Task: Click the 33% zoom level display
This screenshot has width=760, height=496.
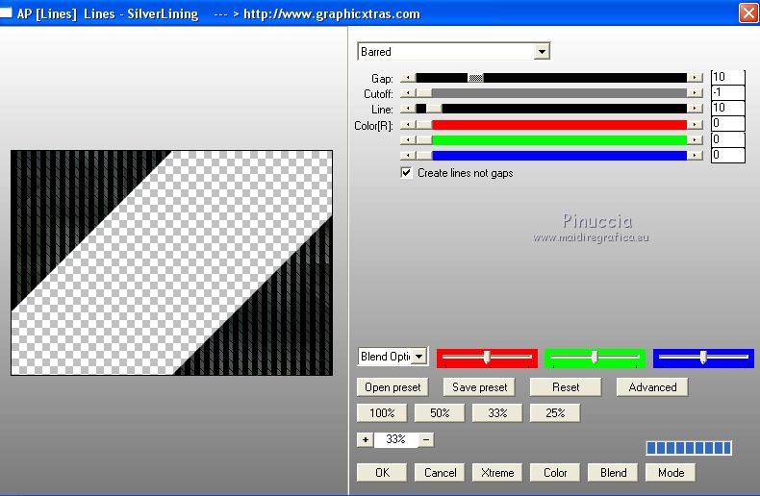Action: (x=396, y=439)
